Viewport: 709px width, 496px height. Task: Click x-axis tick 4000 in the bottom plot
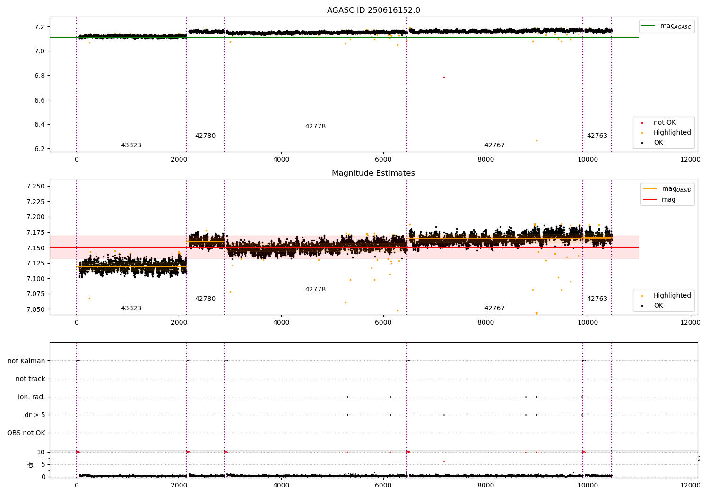point(281,485)
